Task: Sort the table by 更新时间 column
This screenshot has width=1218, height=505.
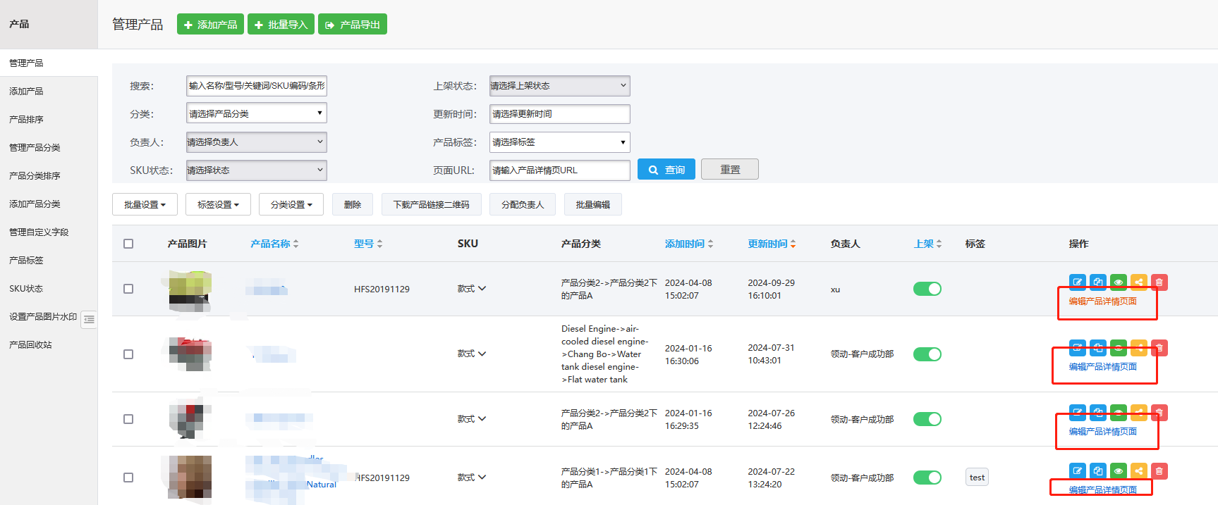Action: [x=772, y=244]
